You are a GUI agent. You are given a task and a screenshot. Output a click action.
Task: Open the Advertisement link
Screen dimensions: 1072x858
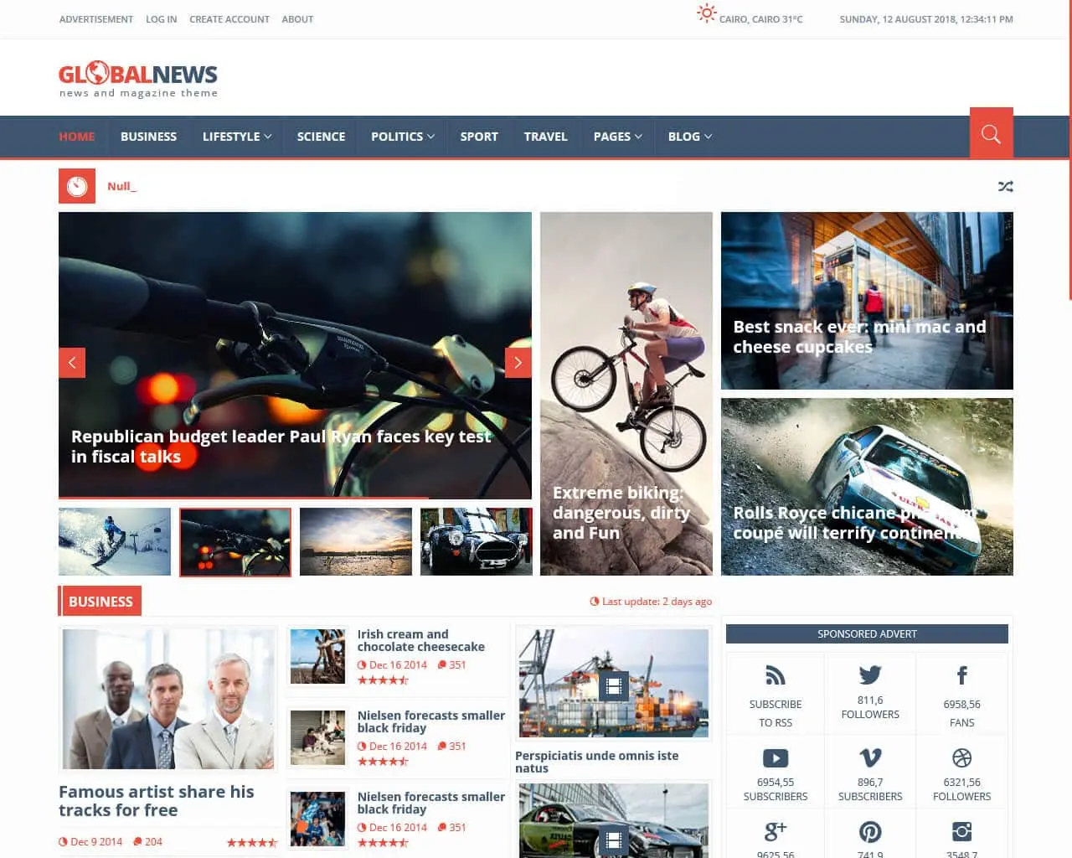click(96, 19)
